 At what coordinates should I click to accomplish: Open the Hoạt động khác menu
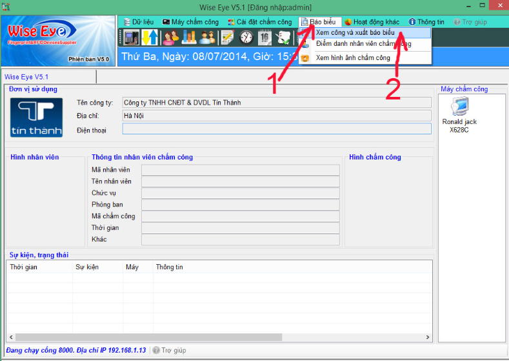coord(372,22)
